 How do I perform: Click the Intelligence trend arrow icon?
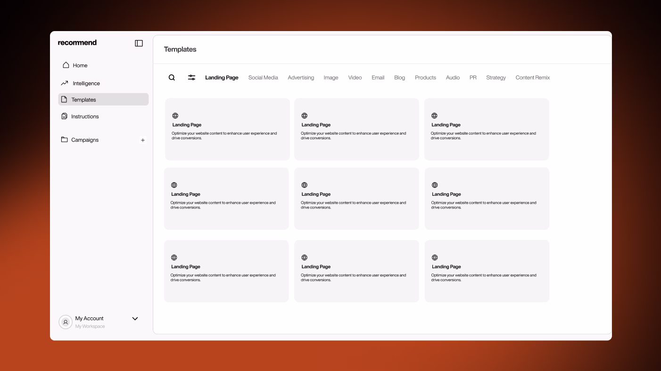(65, 83)
